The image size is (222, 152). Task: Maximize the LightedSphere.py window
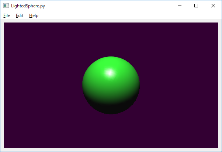(196, 6)
